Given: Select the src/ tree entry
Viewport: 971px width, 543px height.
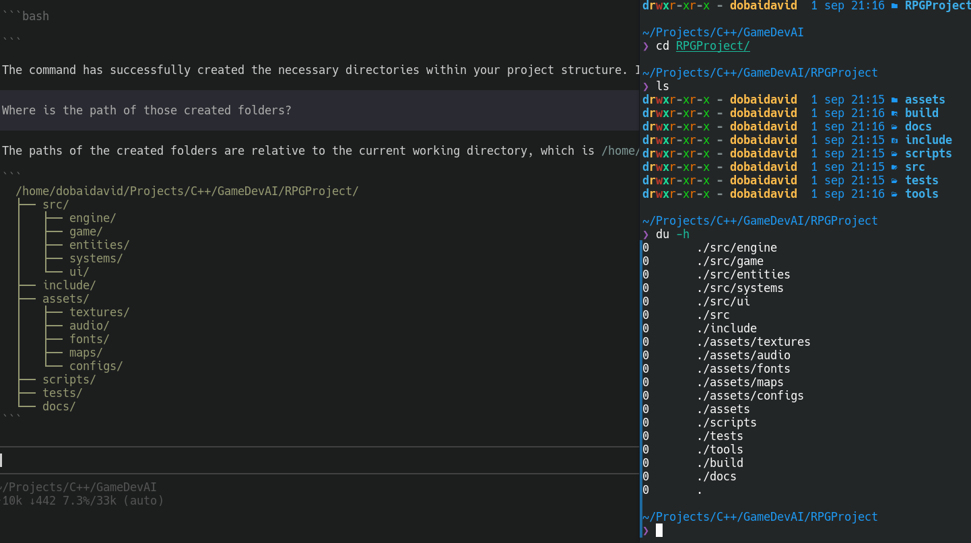Looking at the screenshot, I should tap(56, 205).
